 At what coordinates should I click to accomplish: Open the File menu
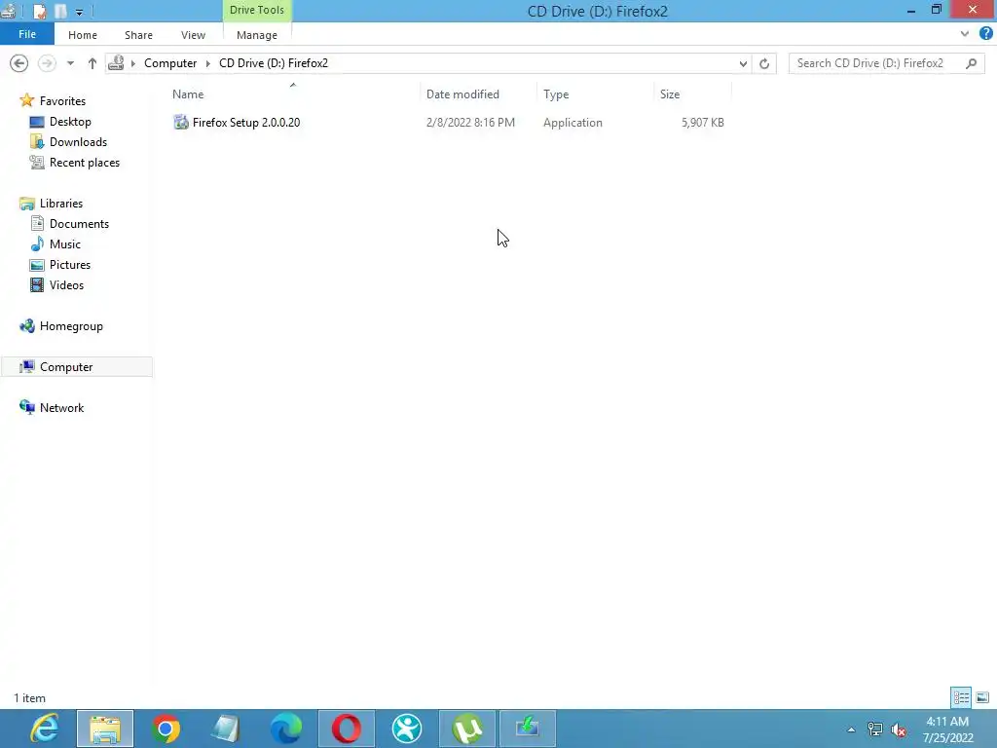coord(26,34)
